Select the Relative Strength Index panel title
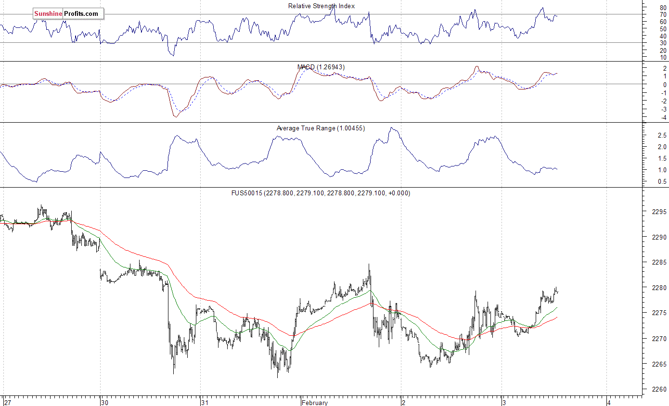This screenshot has height=406, width=669. (x=322, y=6)
